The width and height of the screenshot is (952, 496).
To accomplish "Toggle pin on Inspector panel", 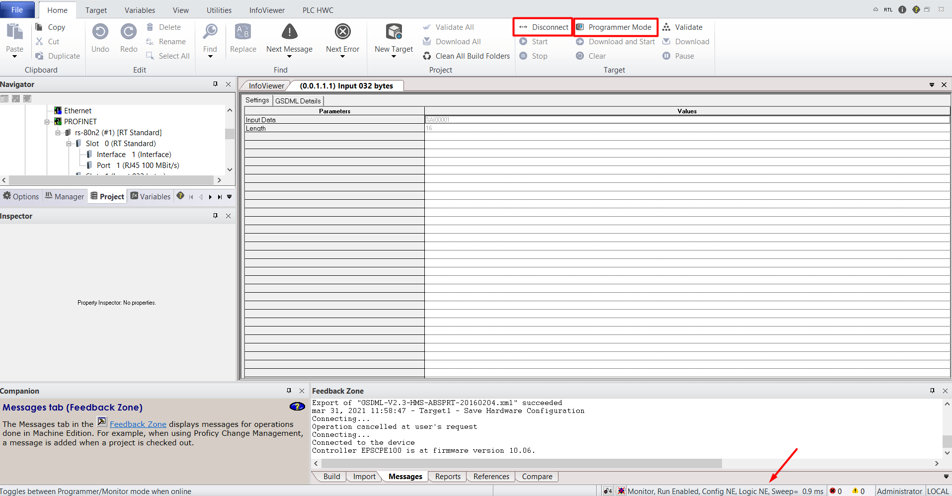I will point(215,216).
